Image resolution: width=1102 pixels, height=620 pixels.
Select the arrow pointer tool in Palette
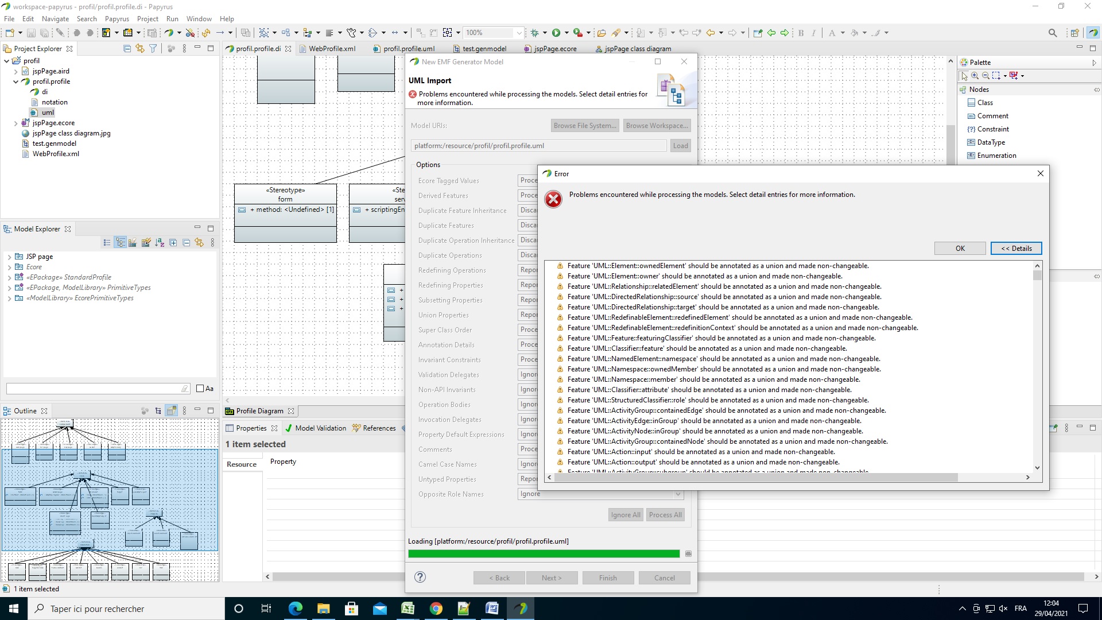pos(964,76)
